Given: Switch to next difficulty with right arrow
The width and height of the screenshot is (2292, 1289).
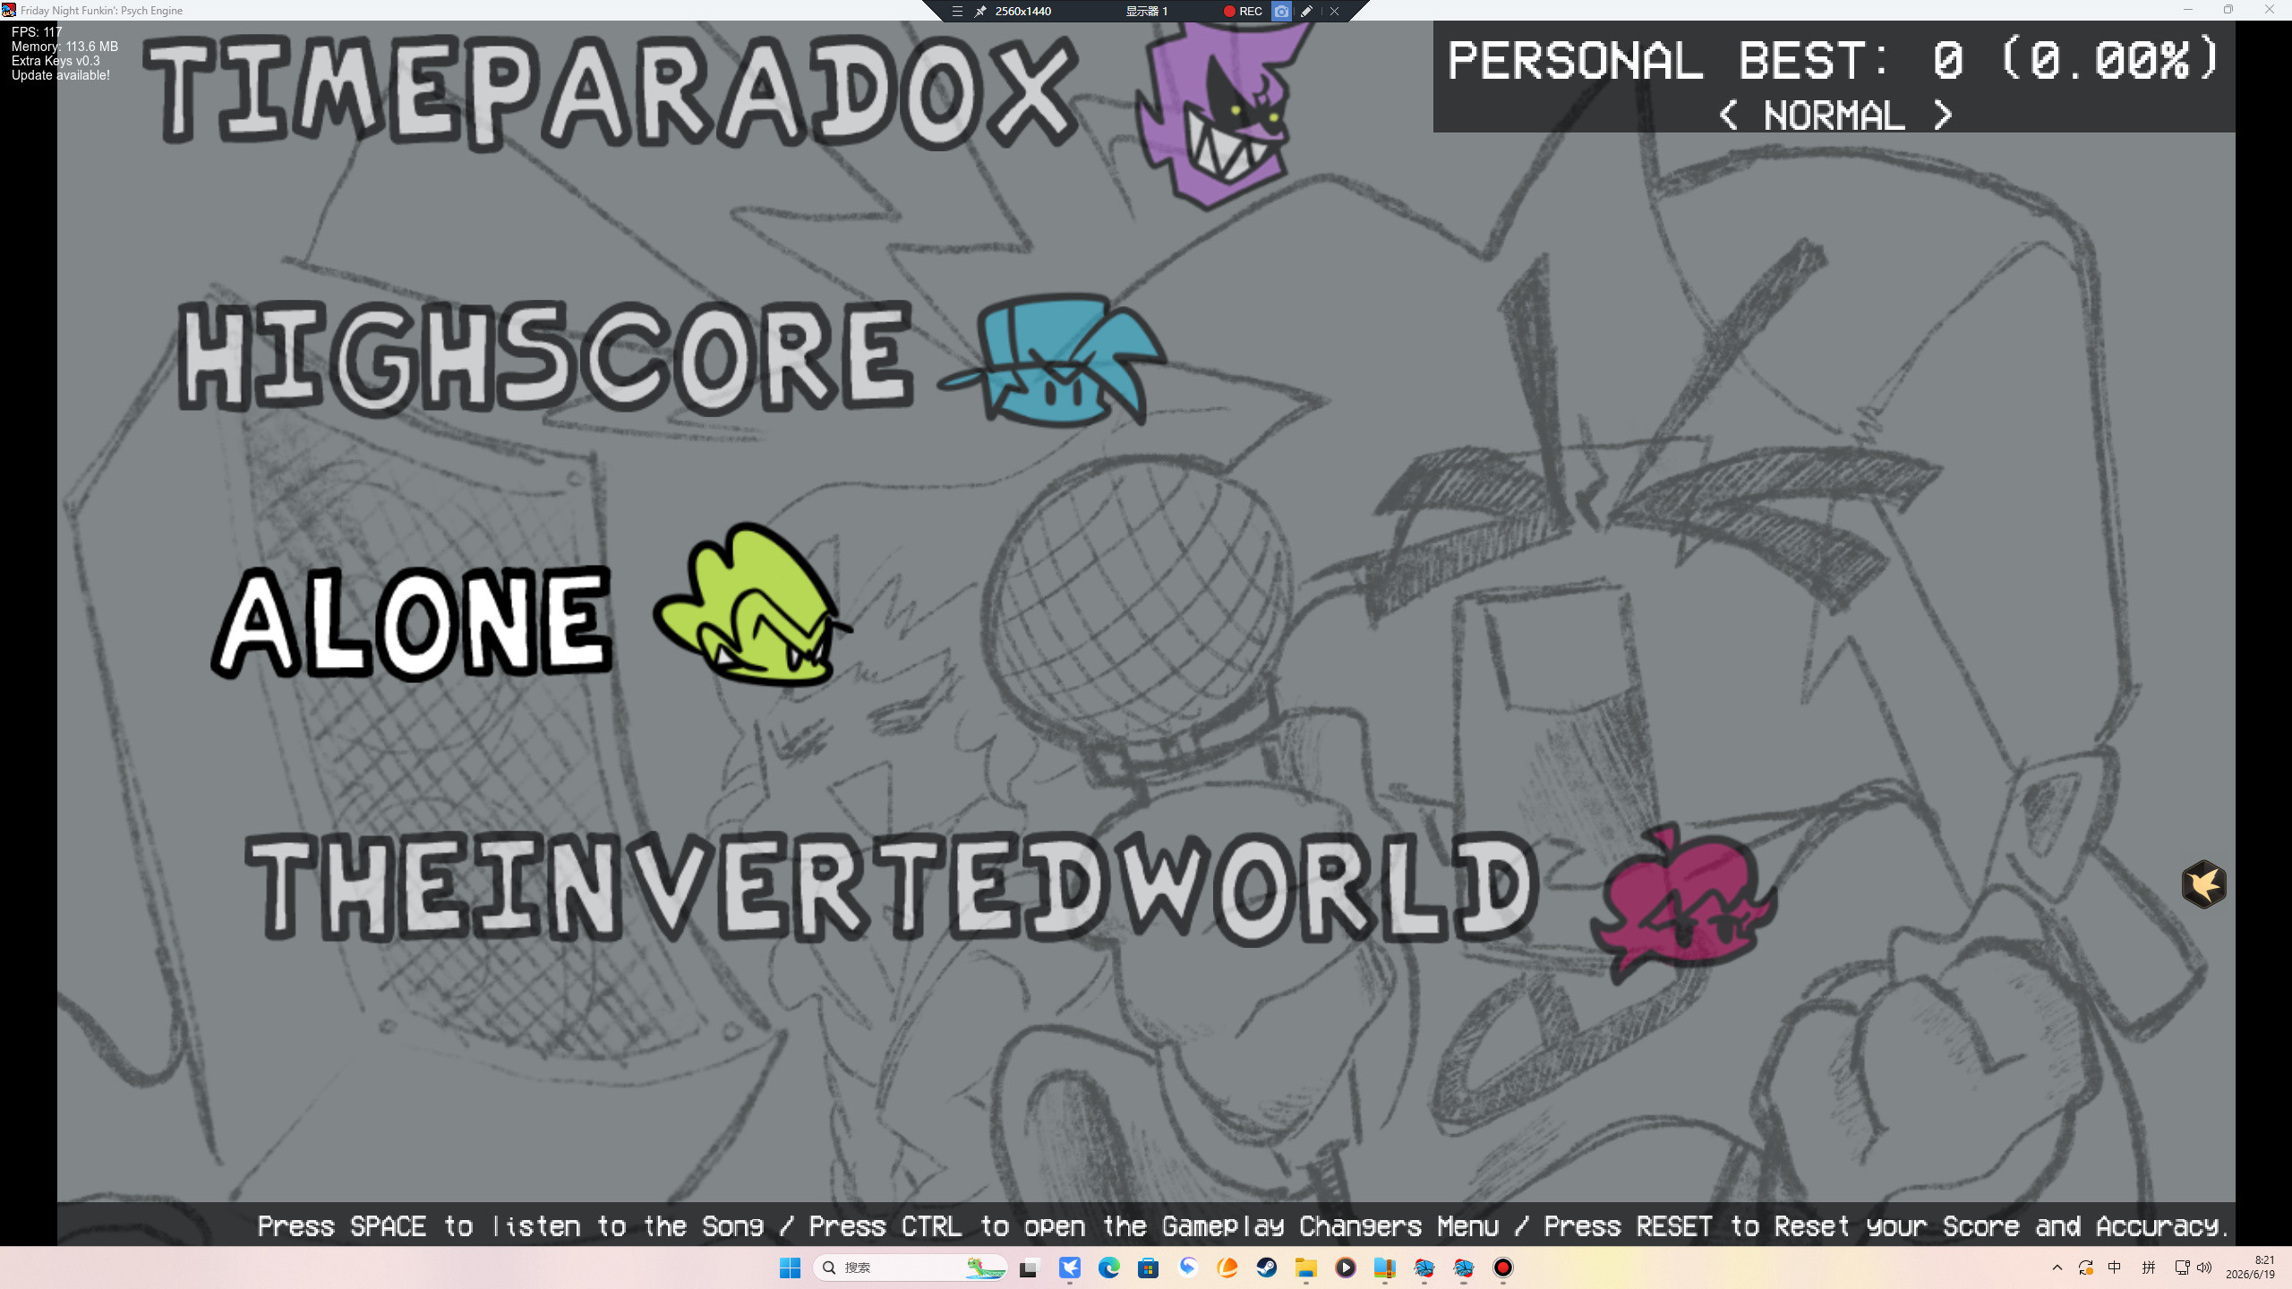Looking at the screenshot, I should coord(1942,115).
